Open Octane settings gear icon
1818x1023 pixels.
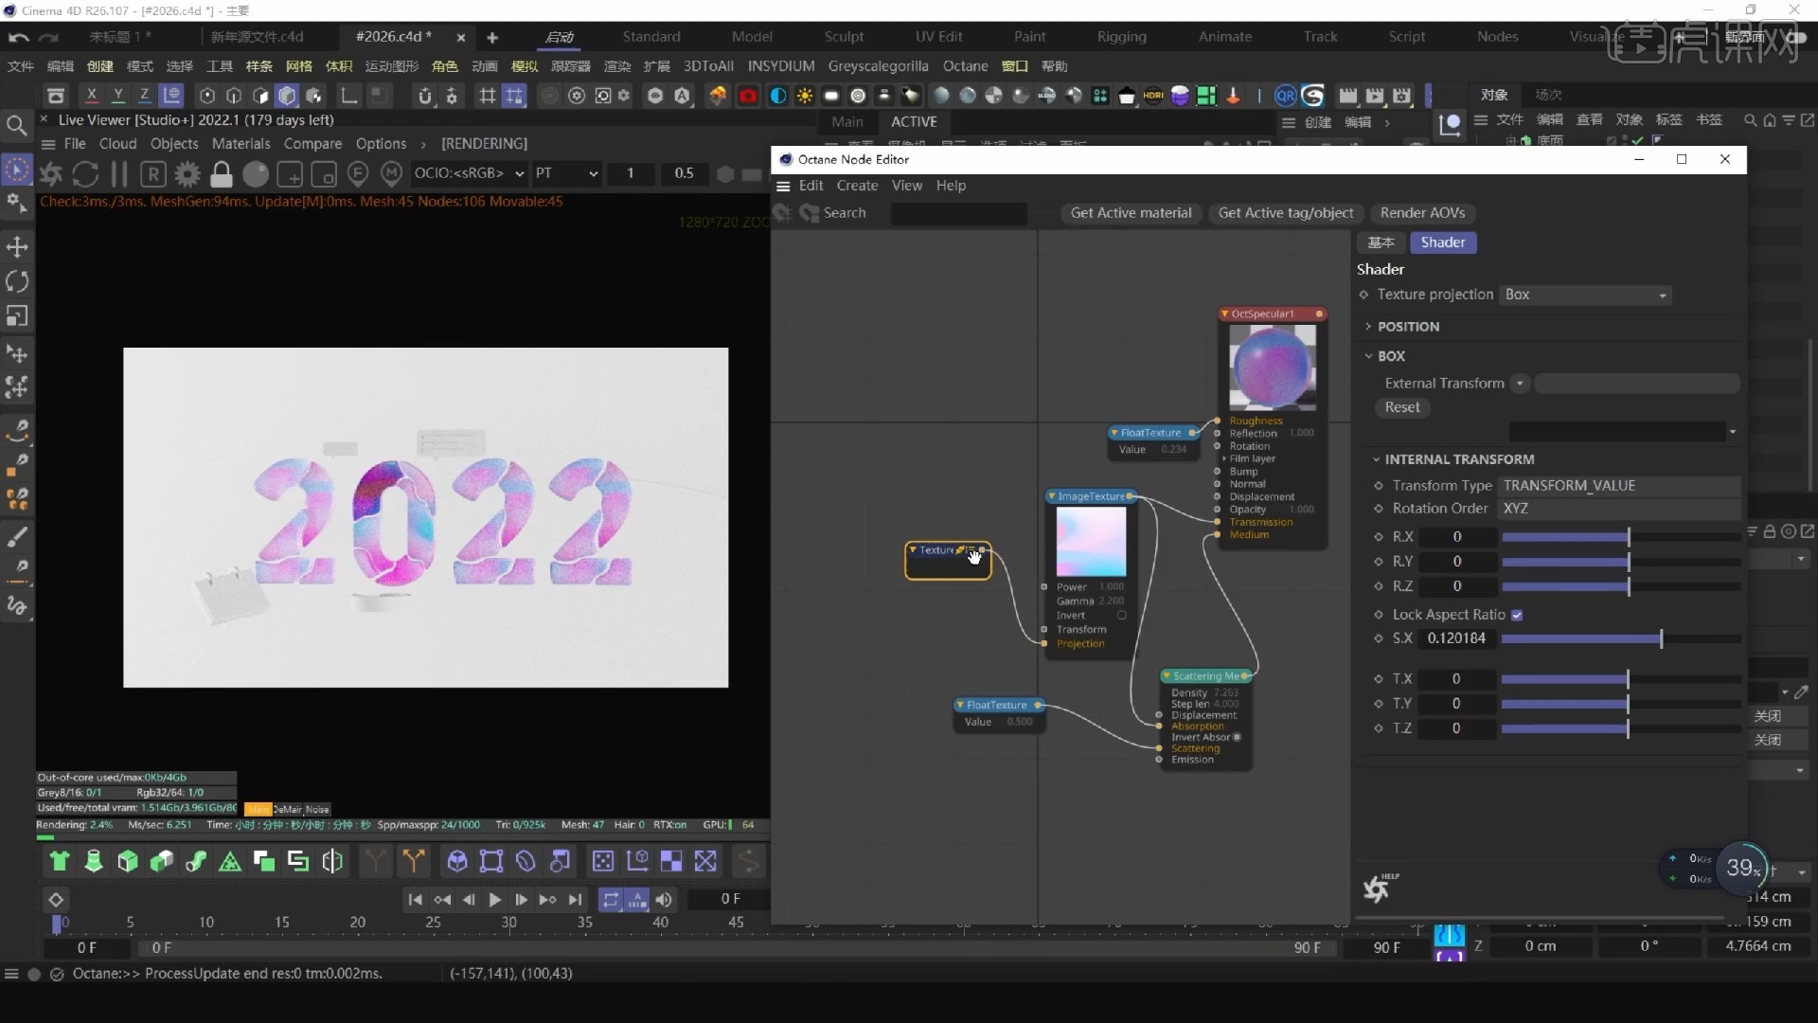pos(187,174)
